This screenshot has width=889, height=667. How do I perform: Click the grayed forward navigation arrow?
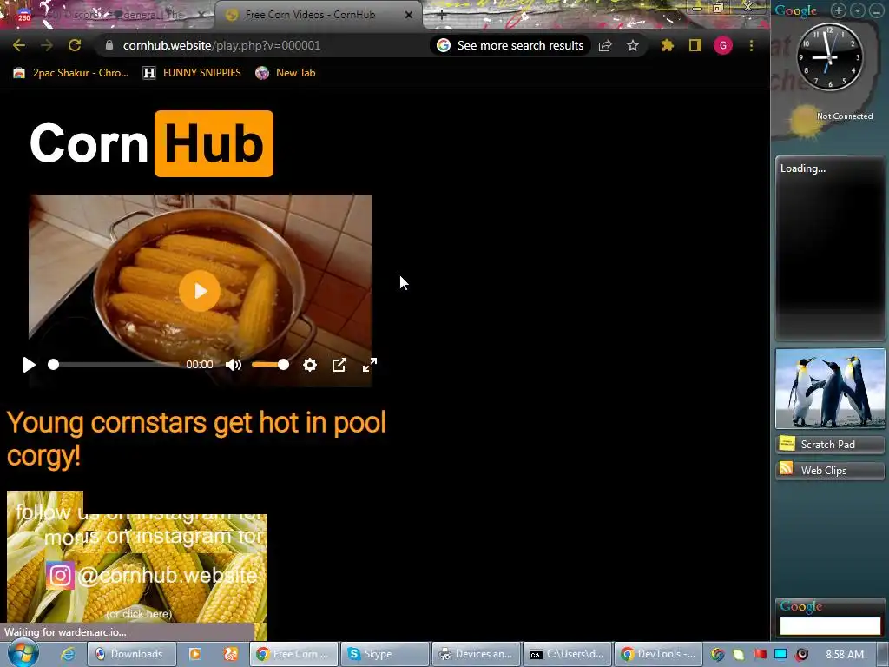tap(47, 45)
